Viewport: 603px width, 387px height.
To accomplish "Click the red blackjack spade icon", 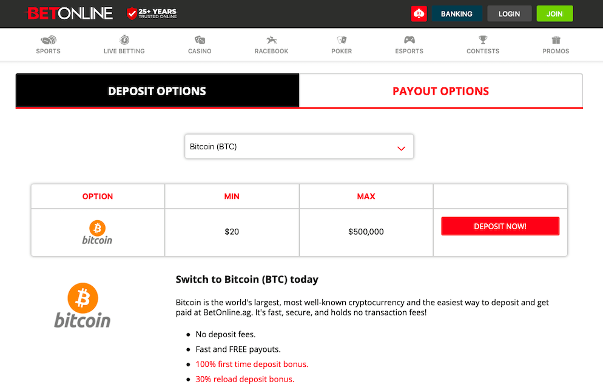I will click(419, 14).
